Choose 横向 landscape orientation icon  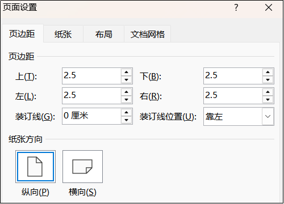point(82,167)
